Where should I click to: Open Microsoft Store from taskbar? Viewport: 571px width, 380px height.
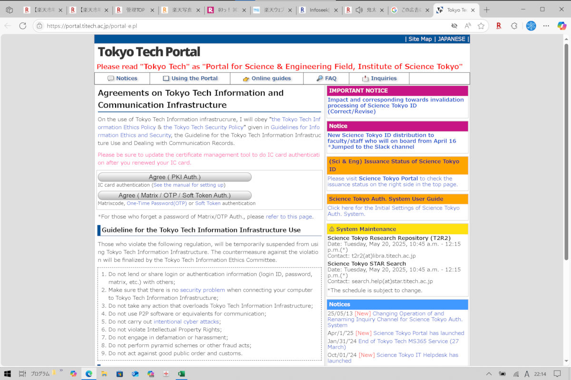(119, 373)
